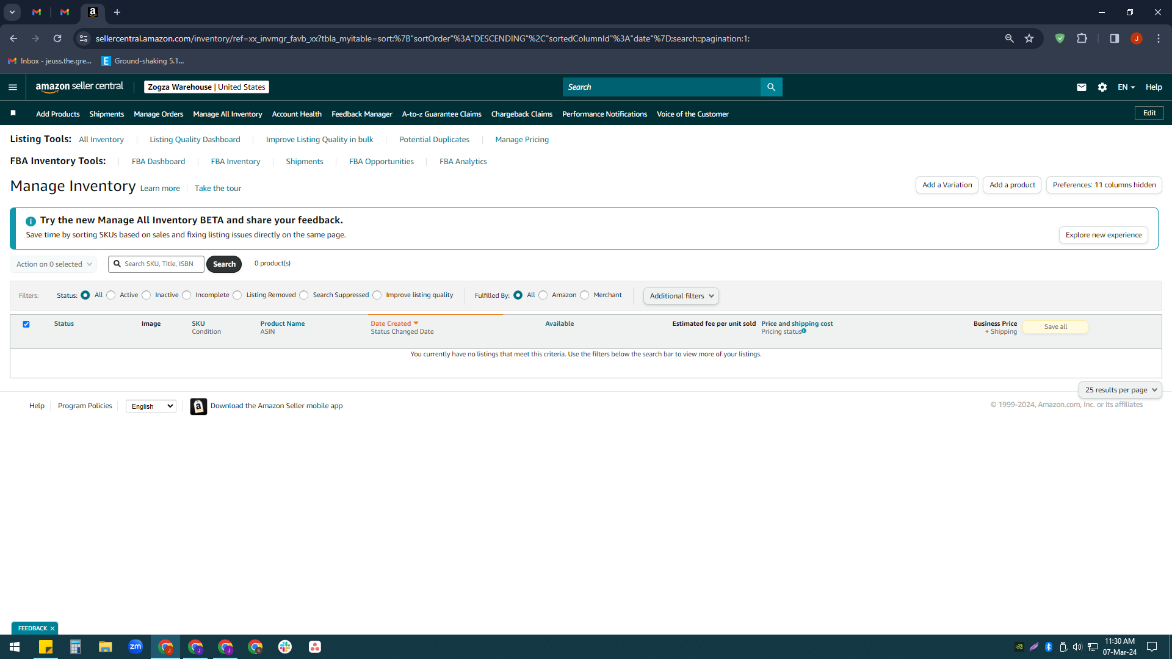Bookmark page with the star icon
The image size is (1172, 659).
[1029, 38]
